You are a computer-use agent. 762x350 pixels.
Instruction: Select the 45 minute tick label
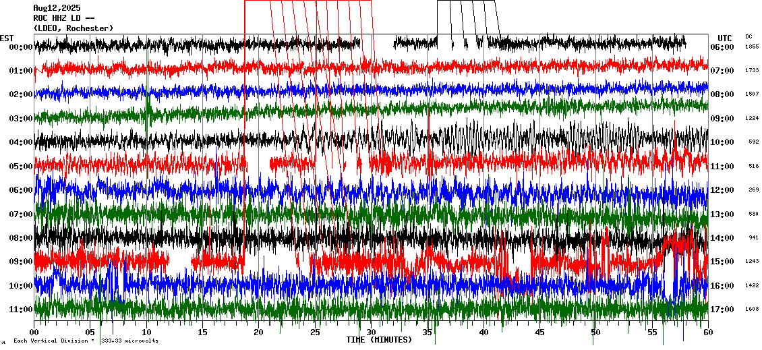pyautogui.click(x=539, y=332)
